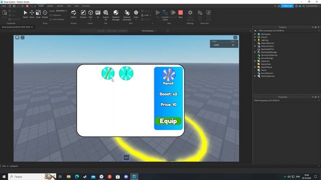Image resolution: width=321 pixels, height=180 pixels.
Task: Open the FILE menu
Action: pos(4,6)
